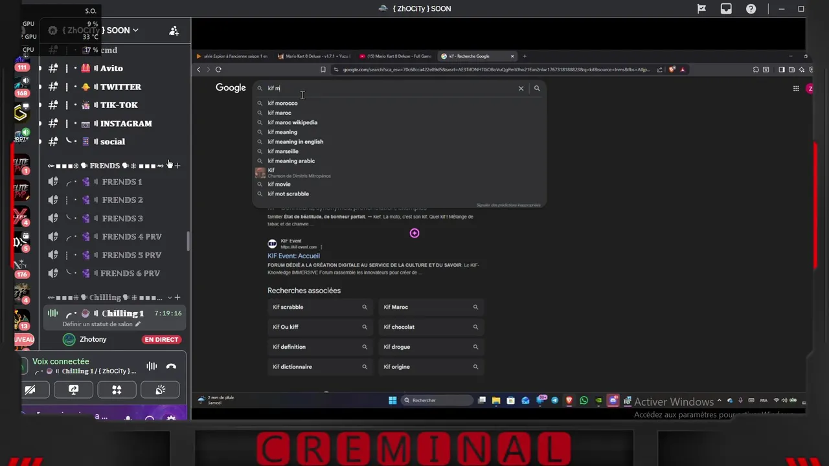Add a channel to Chilling category

coord(177,298)
